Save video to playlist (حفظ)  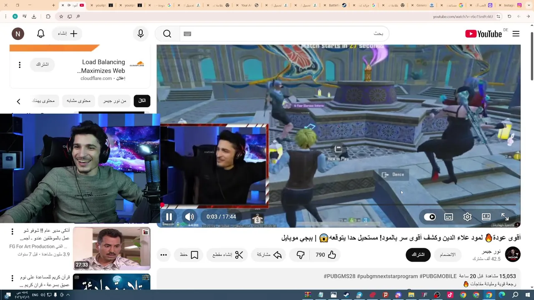tap(189, 255)
